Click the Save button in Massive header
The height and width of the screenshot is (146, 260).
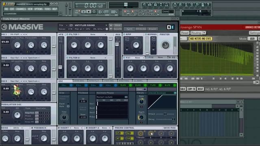(117, 25)
